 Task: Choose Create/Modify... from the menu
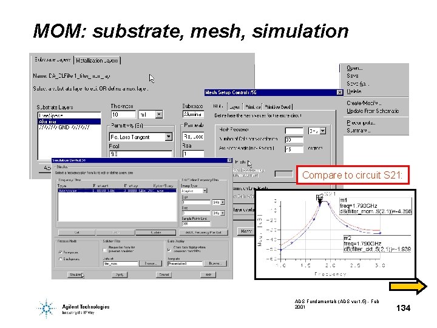tap(364, 103)
